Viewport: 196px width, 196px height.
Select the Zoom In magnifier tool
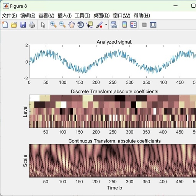tap(53, 24)
